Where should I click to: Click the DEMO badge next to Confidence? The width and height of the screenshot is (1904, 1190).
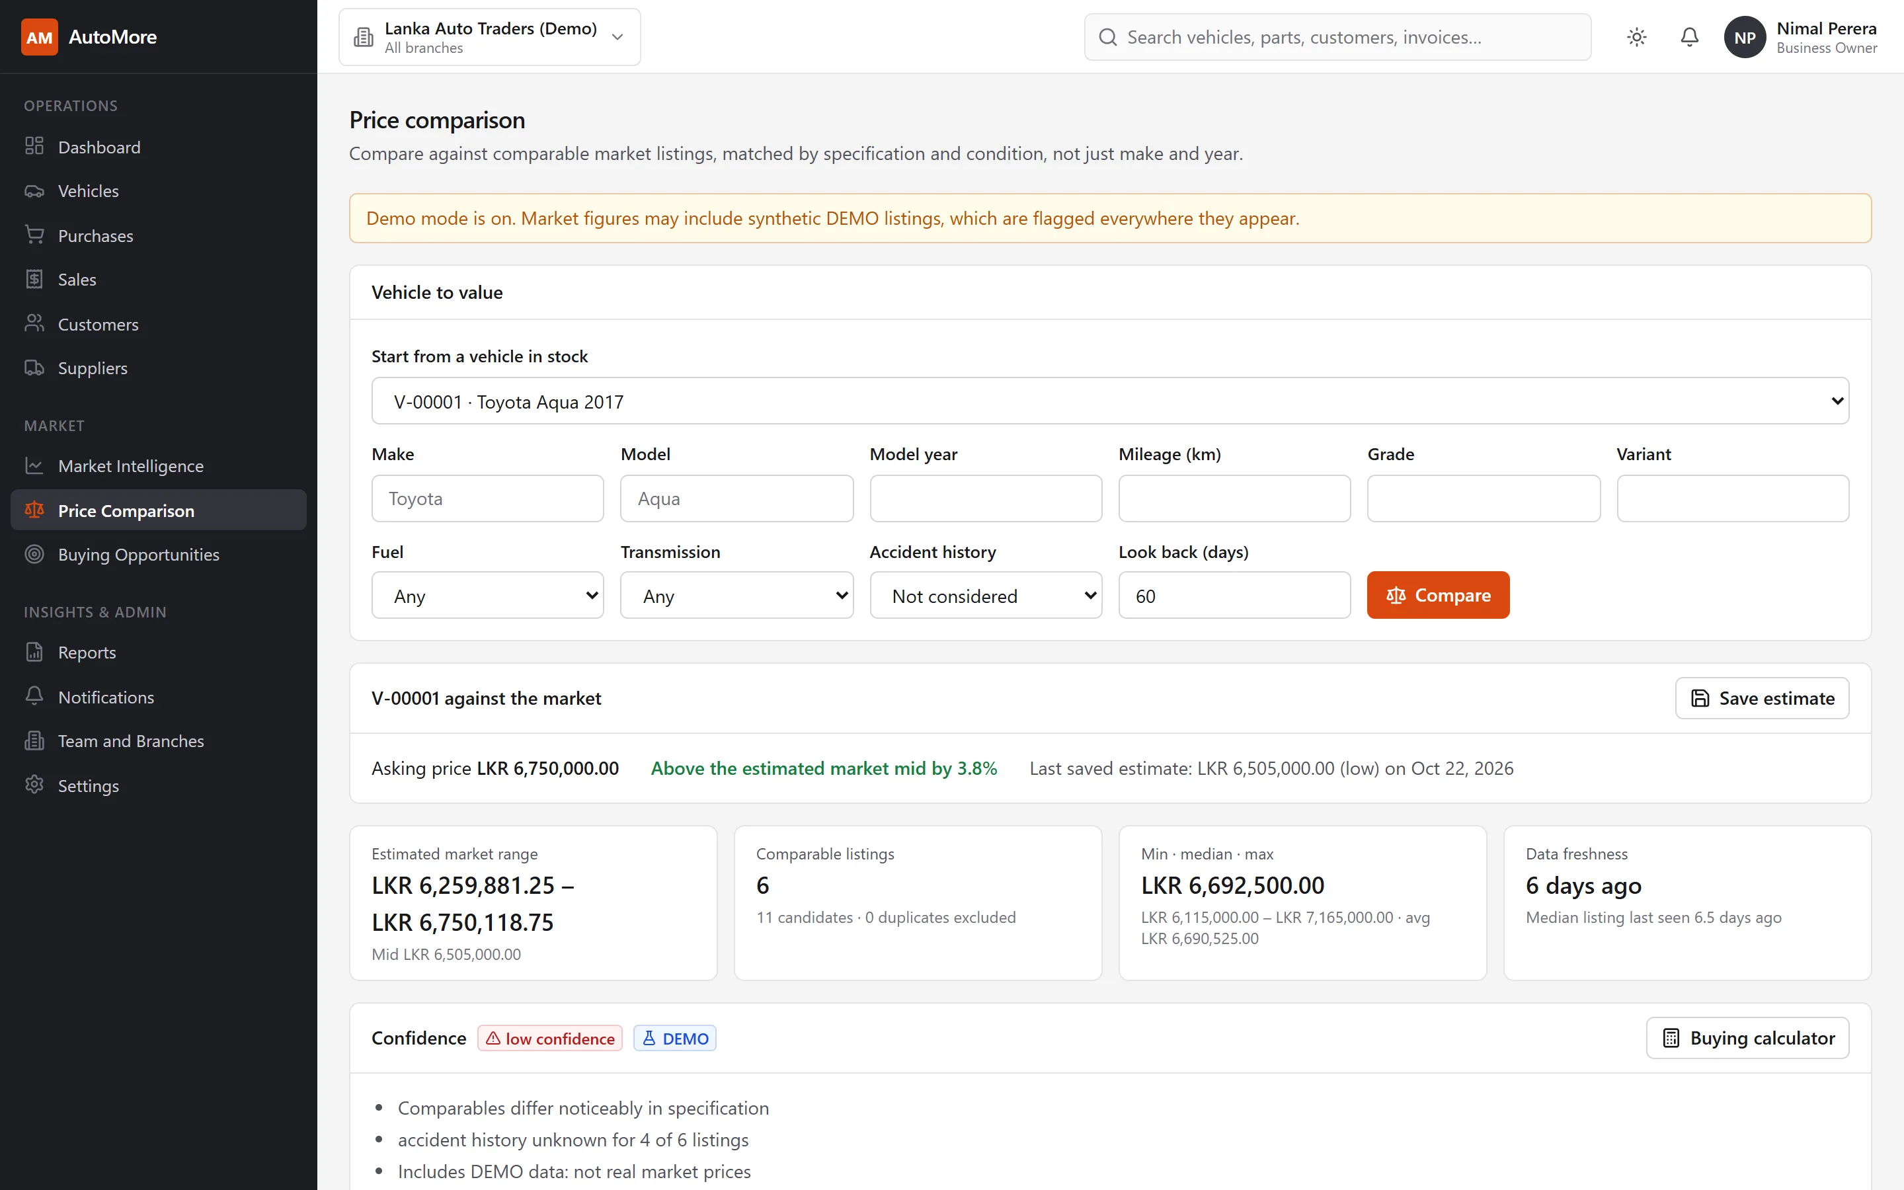tap(675, 1038)
